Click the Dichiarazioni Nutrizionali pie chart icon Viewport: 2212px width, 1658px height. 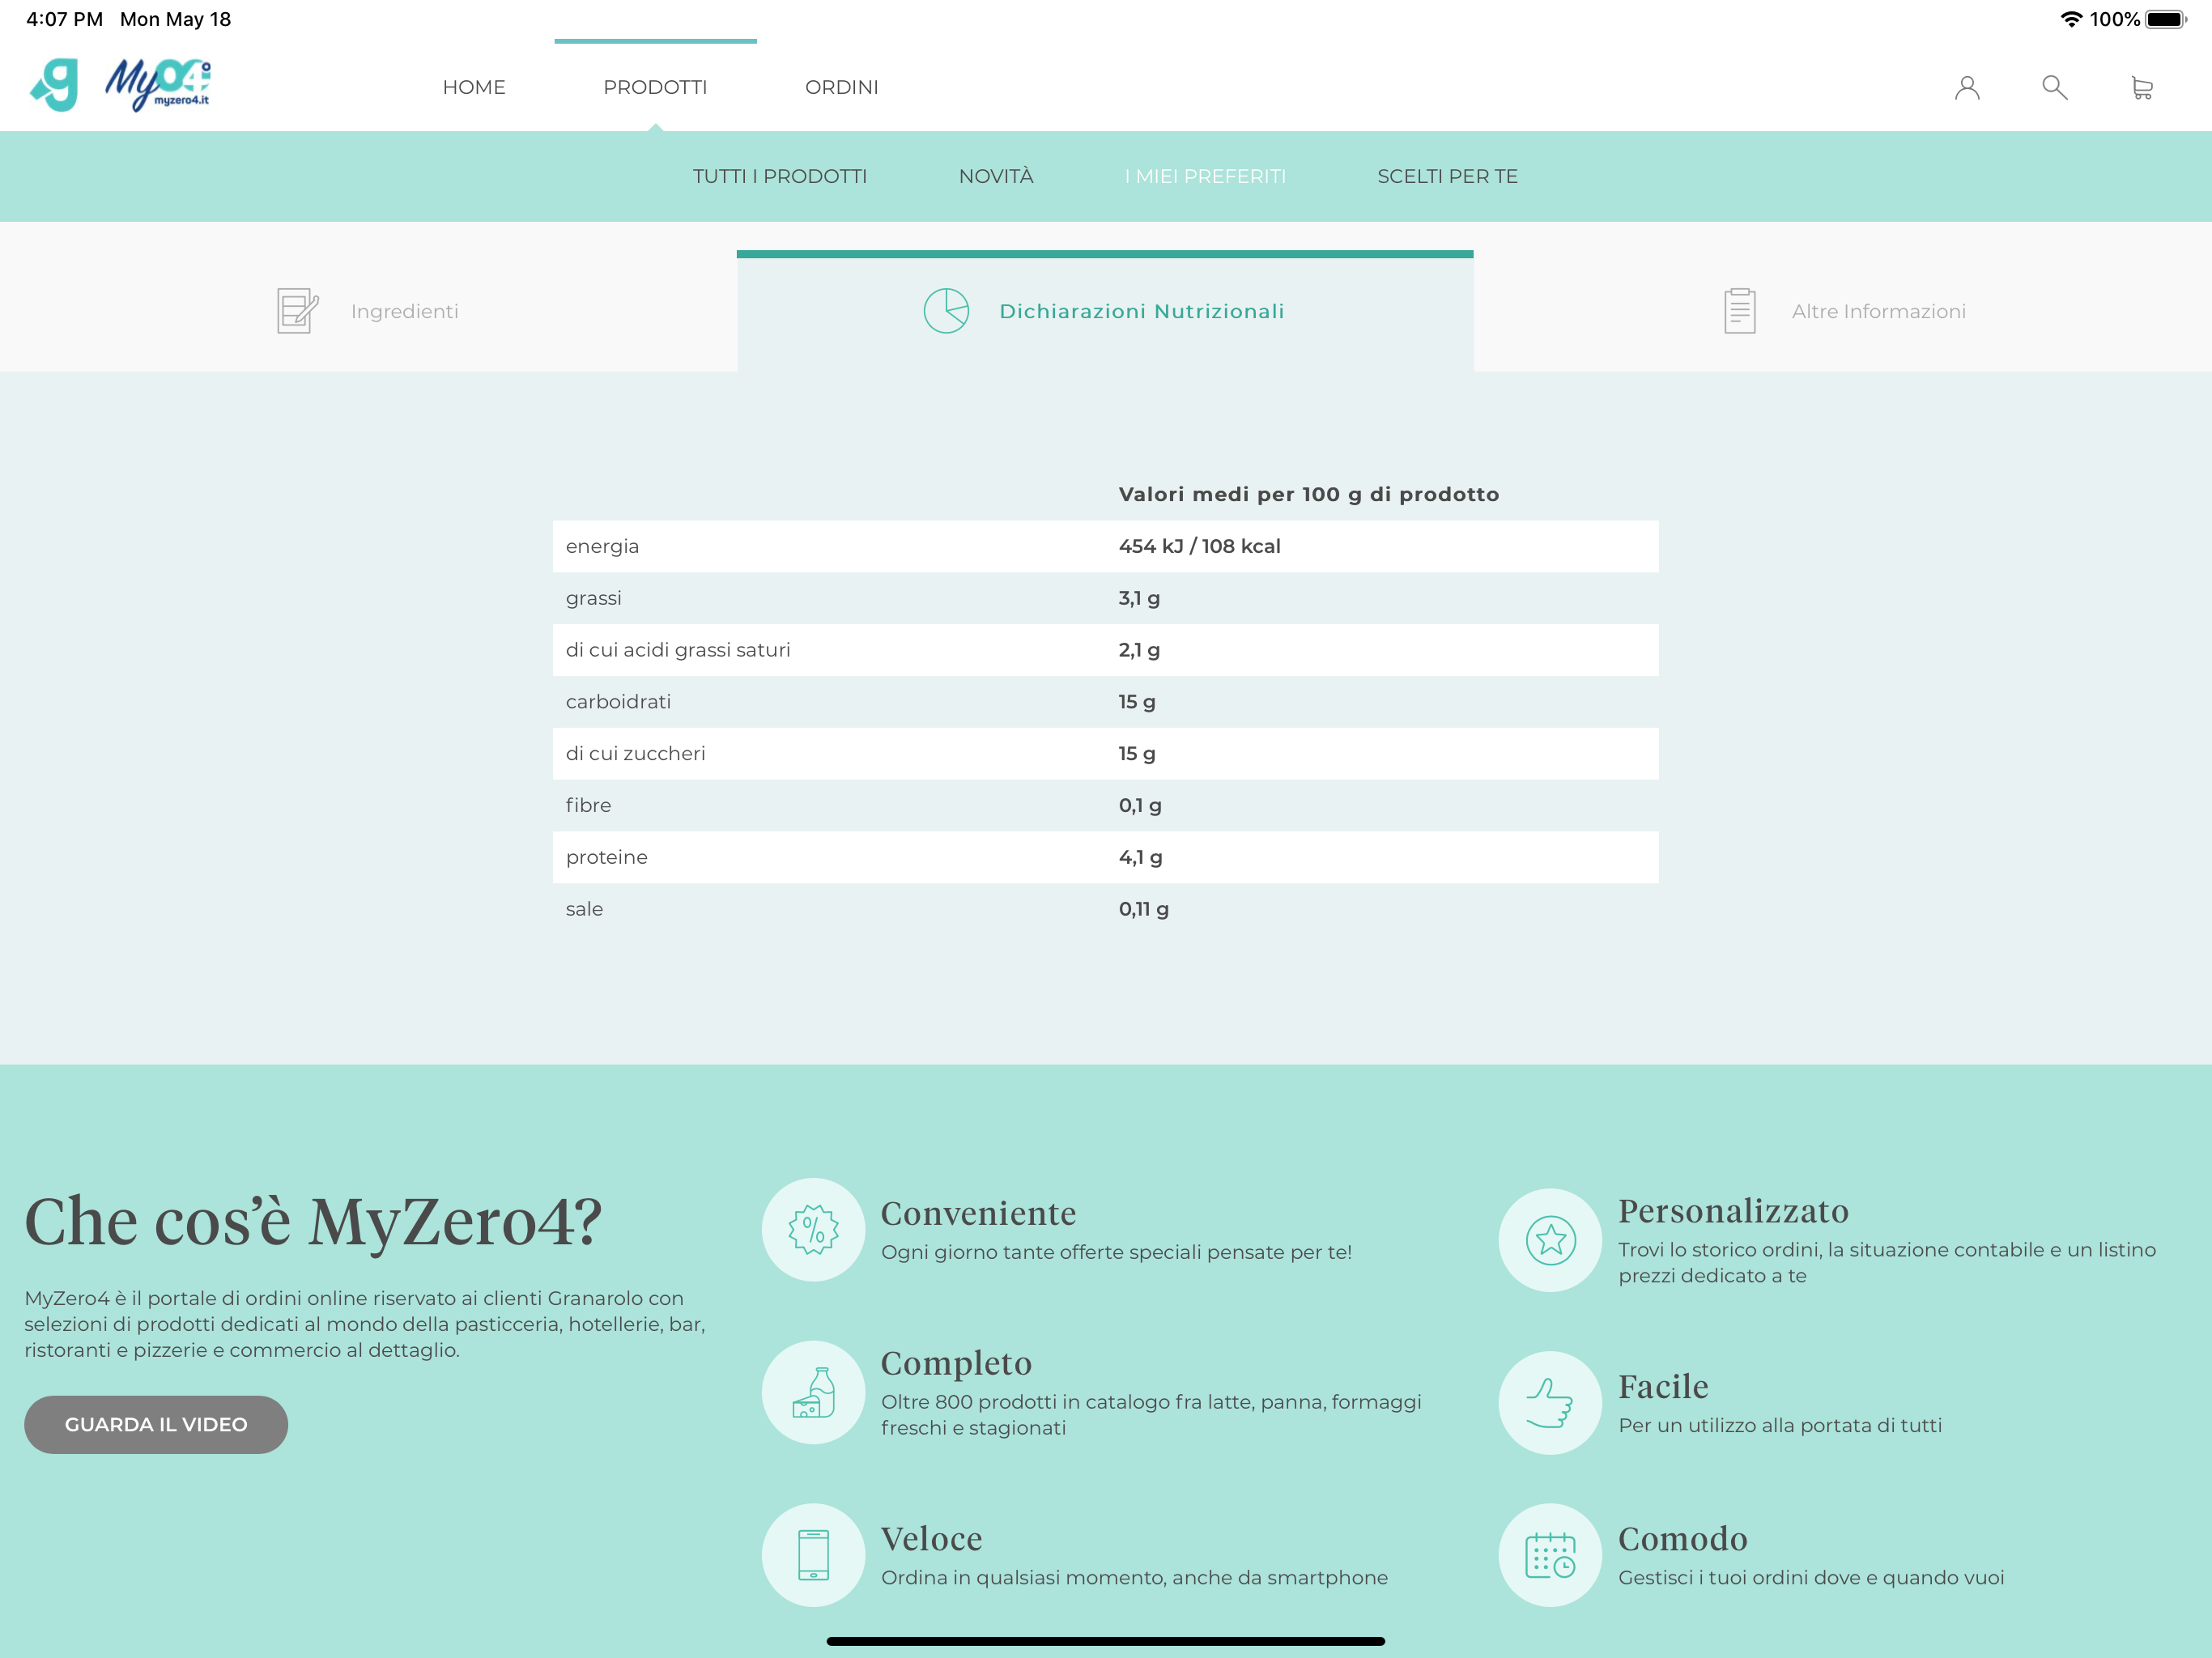(946, 311)
